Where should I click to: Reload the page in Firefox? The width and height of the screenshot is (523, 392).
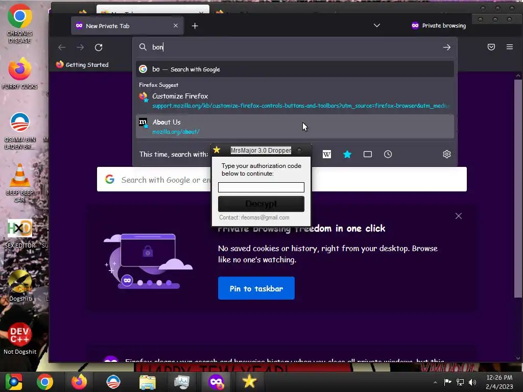point(99,47)
